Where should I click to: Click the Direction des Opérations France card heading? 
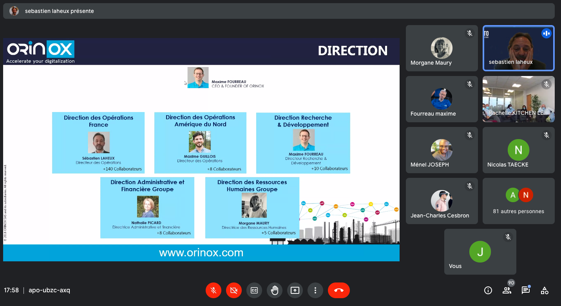tap(99, 121)
